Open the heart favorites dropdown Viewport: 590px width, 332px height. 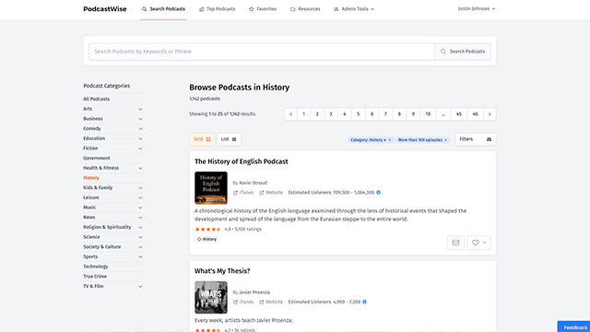pos(478,243)
